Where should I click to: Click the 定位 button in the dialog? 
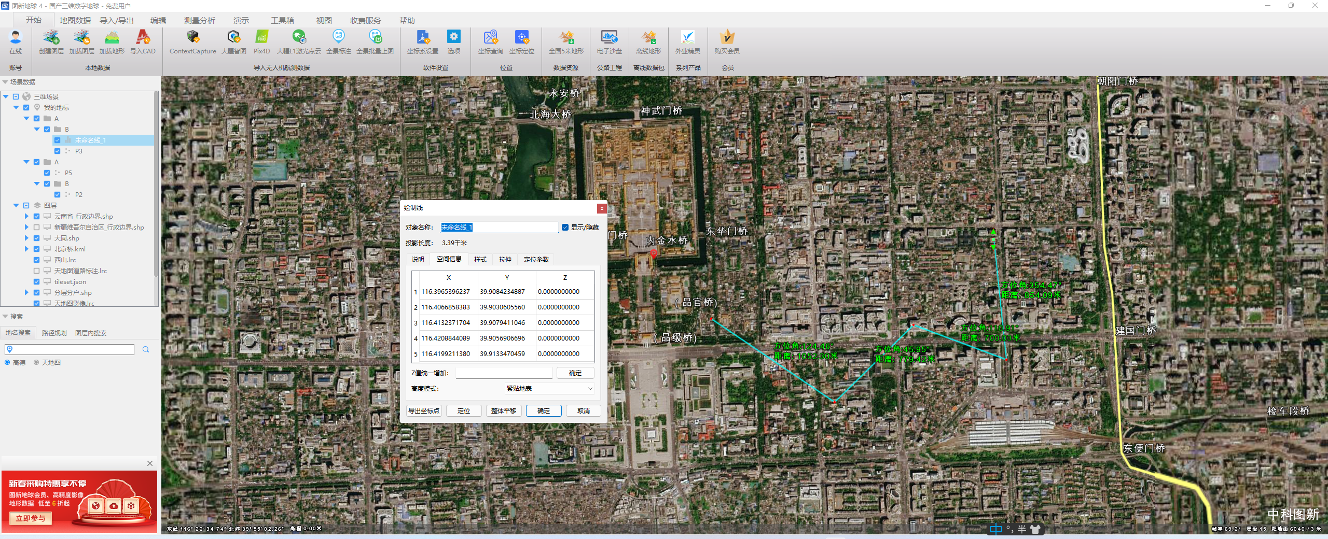point(464,410)
